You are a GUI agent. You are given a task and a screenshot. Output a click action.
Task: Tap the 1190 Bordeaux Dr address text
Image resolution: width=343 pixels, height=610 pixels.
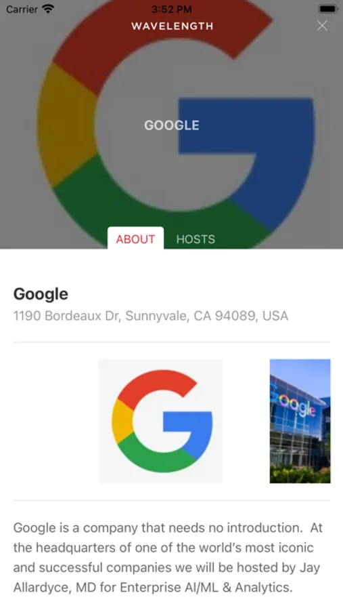151,315
